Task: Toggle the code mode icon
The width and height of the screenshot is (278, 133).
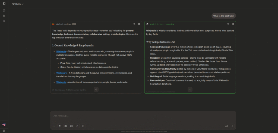Action: pyautogui.click(x=77, y=126)
